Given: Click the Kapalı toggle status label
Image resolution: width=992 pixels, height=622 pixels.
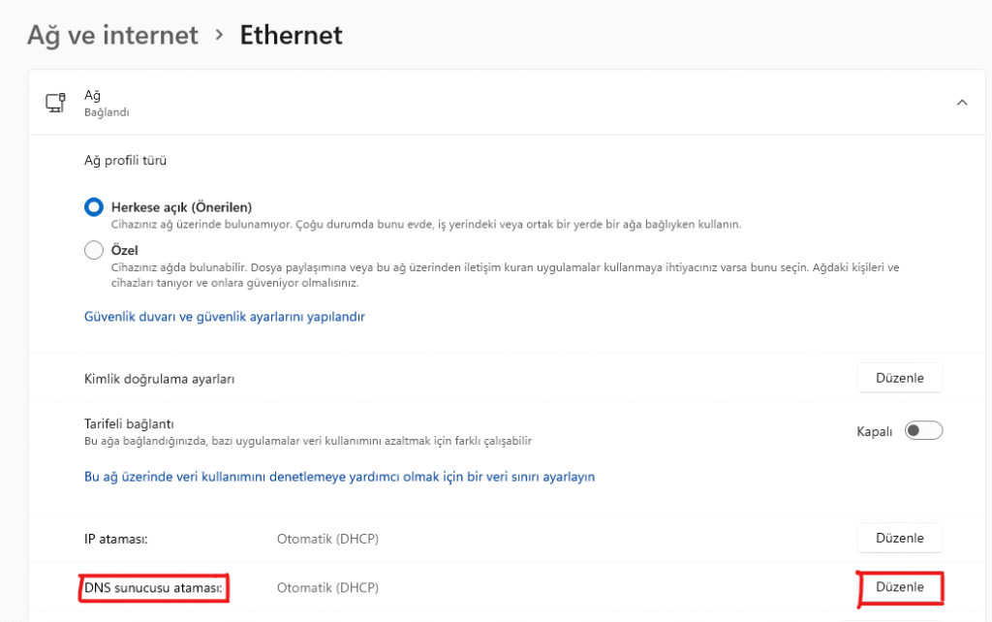Looking at the screenshot, I should 874,432.
